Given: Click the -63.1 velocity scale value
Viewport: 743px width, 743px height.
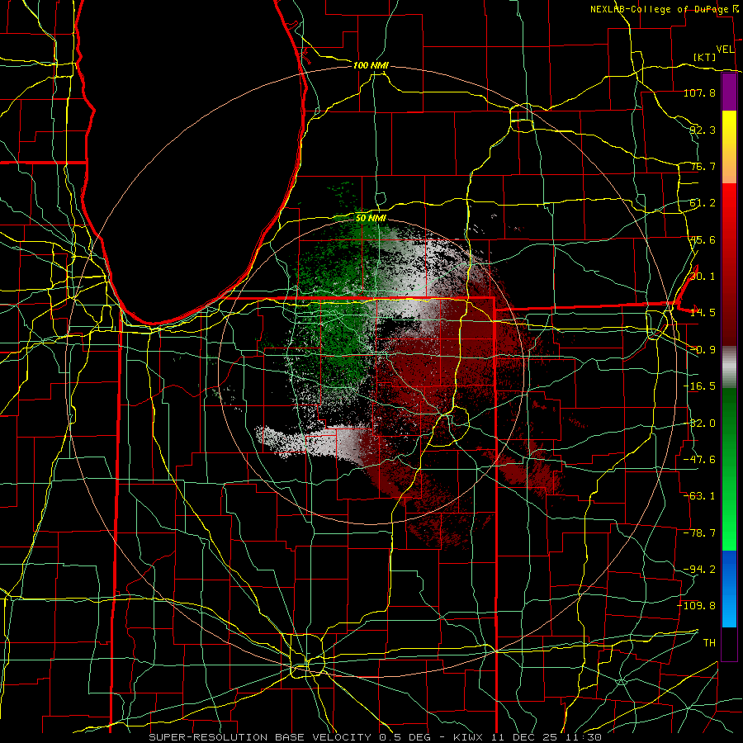Looking at the screenshot, I should point(699,496).
